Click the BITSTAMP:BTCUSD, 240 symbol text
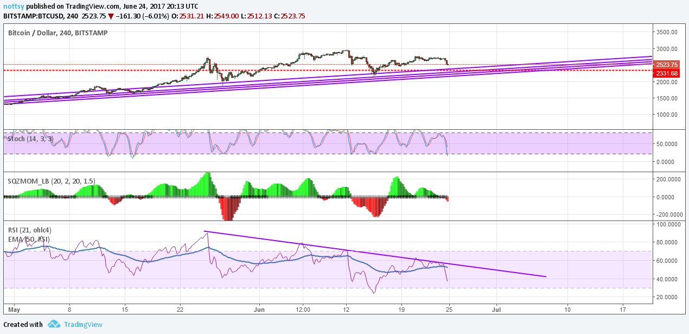The image size is (689, 334). (40, 16)
